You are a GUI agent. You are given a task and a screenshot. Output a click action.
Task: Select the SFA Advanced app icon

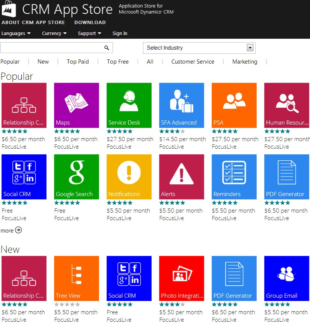pyautogui.click(x=182, y=105)
